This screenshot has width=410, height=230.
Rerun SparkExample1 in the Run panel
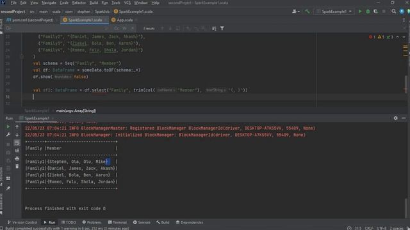pos(8,126)
